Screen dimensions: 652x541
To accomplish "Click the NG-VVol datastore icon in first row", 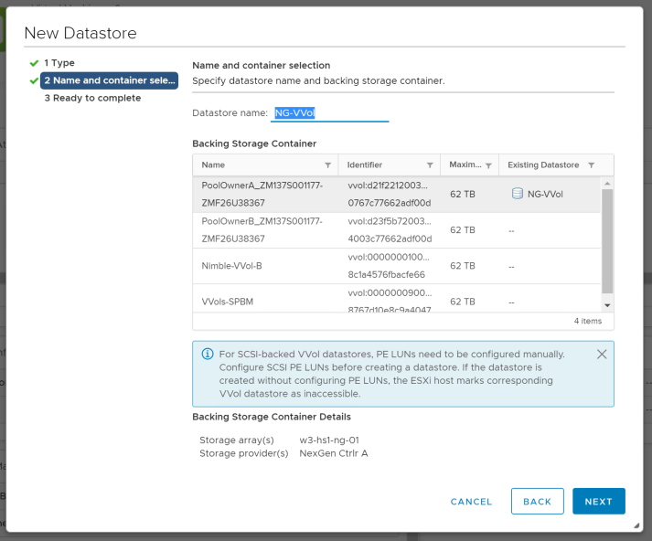I will (517, 194).
